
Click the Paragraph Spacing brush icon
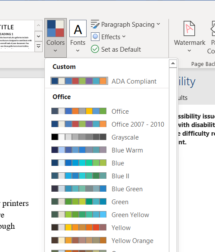95,24
